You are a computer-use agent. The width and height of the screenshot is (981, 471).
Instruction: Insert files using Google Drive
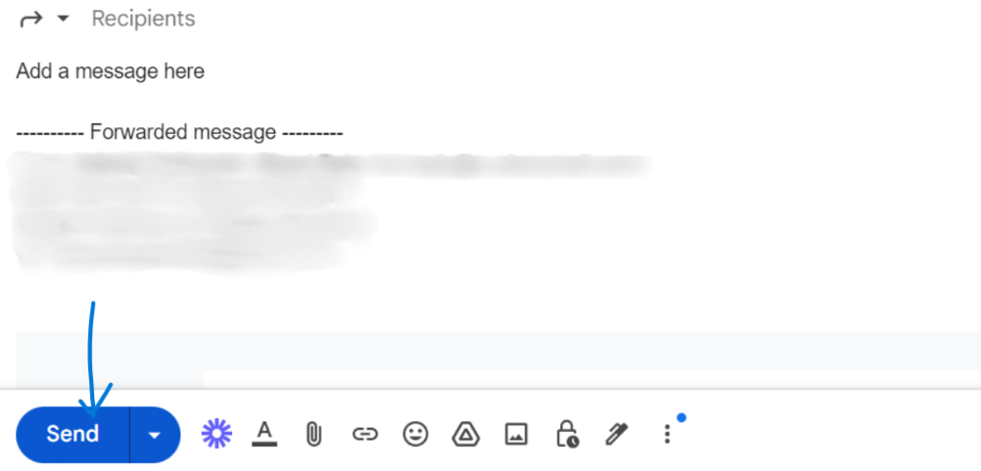(x=465, y=434)
